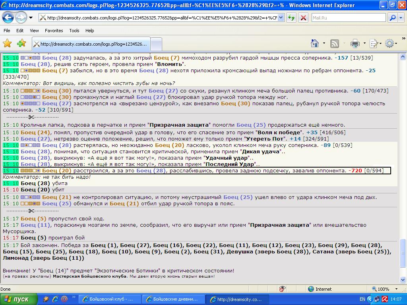Open the recent pages dropdown arrow
The image size is (407, 305).
[x=31, y=18]
